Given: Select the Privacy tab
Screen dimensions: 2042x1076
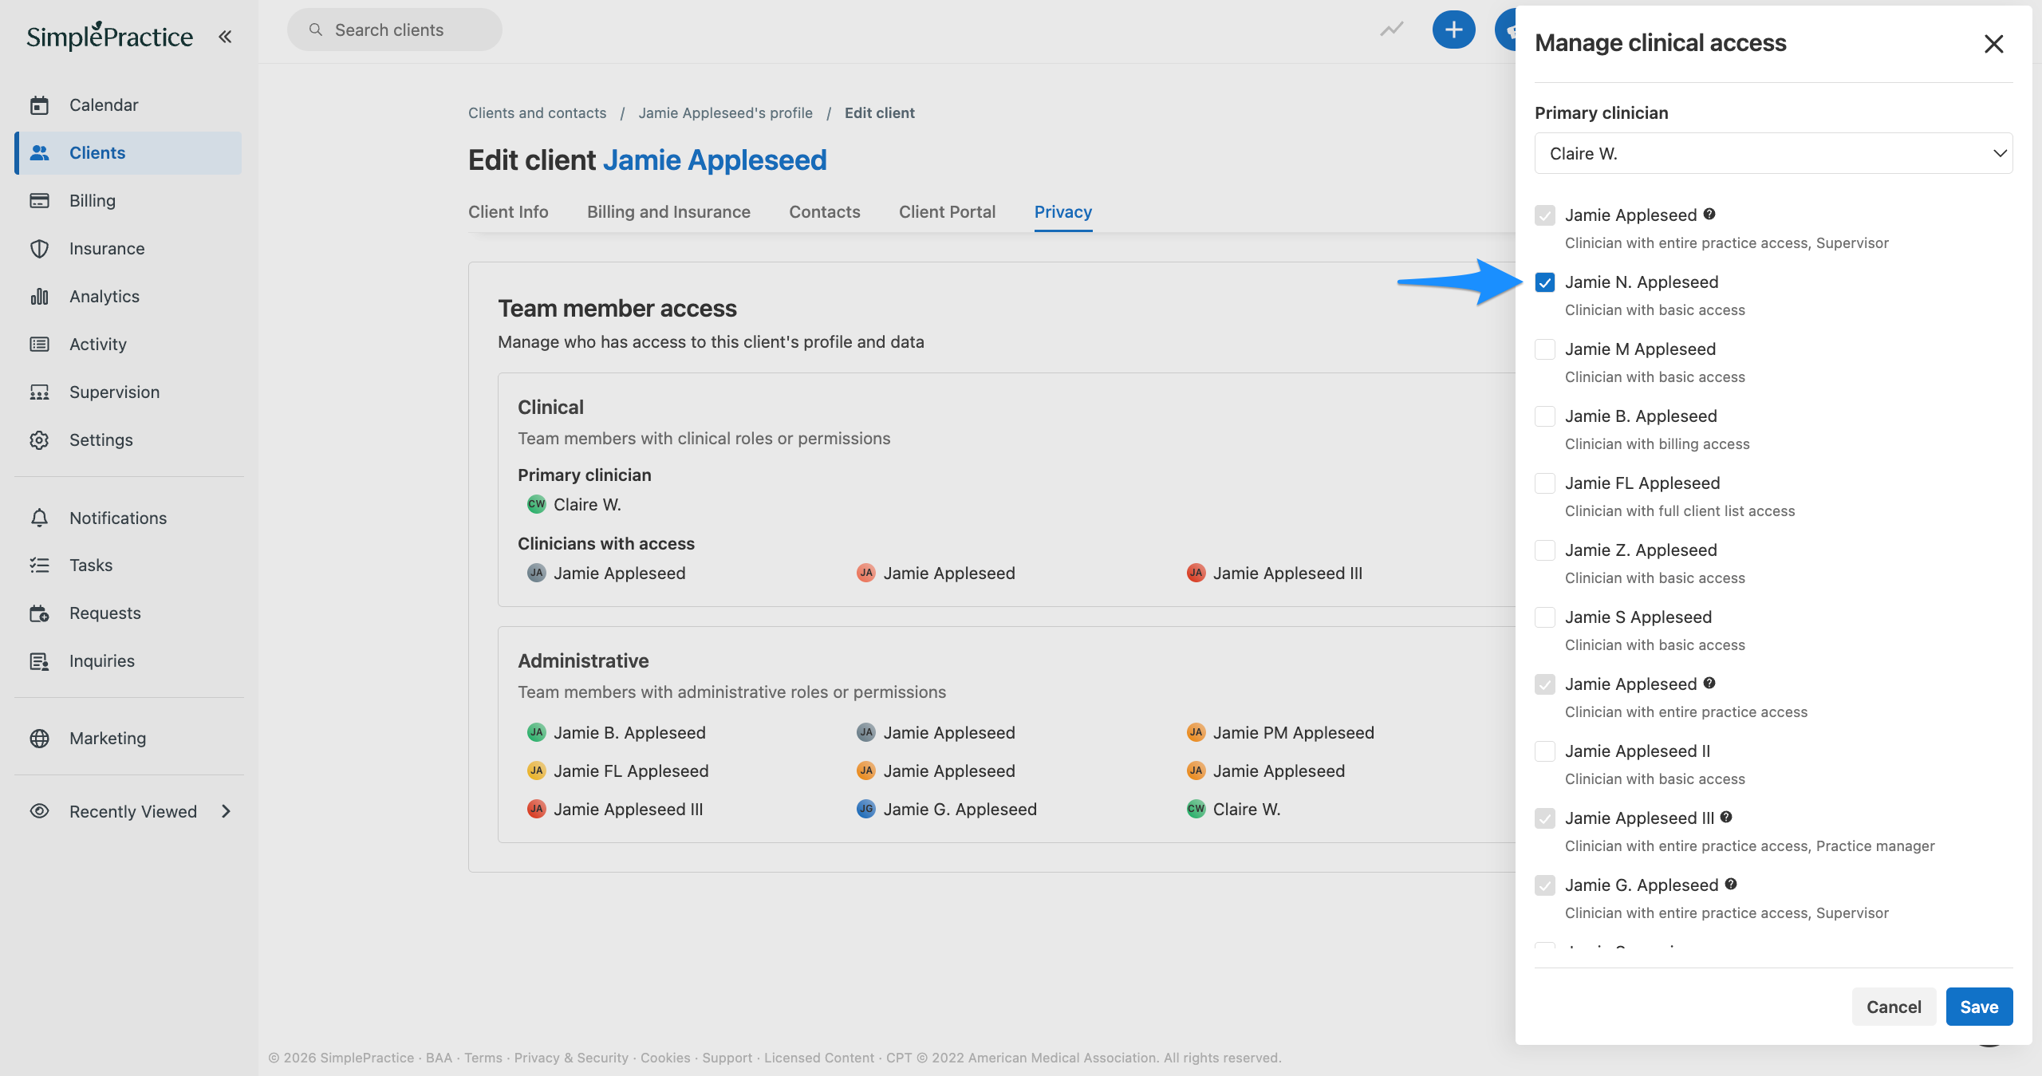Looking at the screenshot, I should pos(1063,212).
